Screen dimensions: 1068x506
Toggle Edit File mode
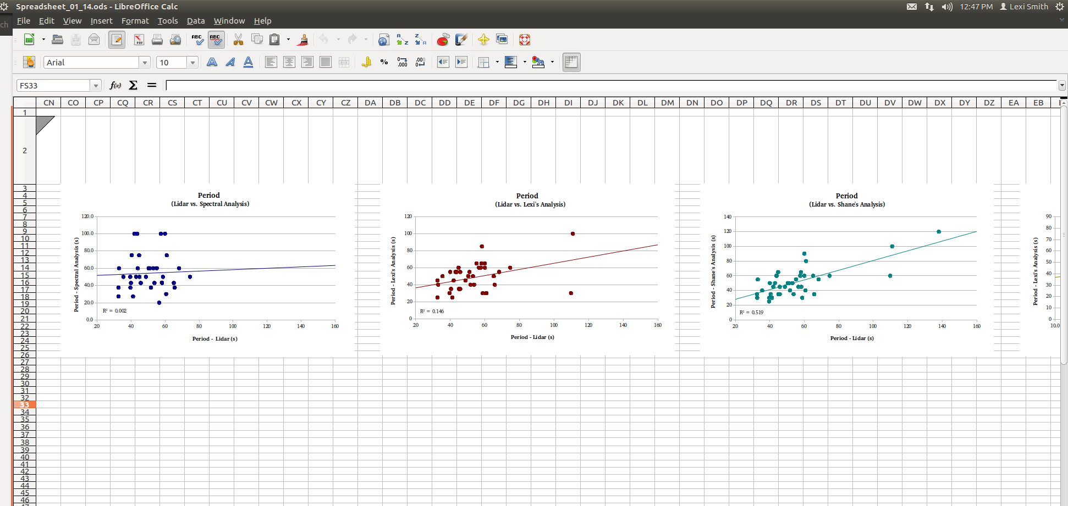[x=117, y=40]
